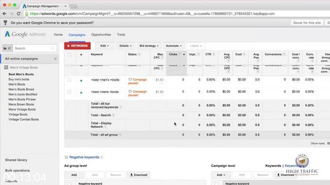Open Shared library in sidebar
Image resolution: width=330 pixels, height=185 pixels.
pyautogui.click(x=16, y=160)
